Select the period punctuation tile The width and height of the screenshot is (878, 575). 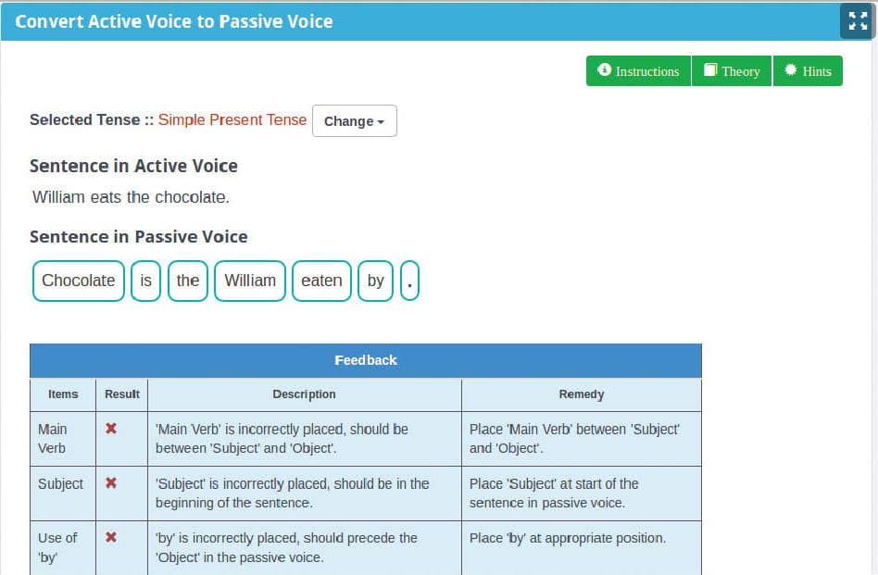(410, 281)
